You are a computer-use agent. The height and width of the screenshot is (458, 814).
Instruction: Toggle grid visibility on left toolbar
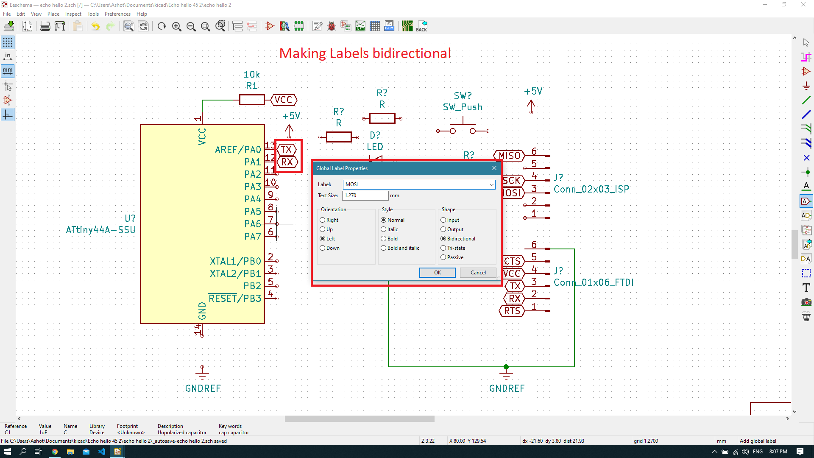click(x=8, y=42)
